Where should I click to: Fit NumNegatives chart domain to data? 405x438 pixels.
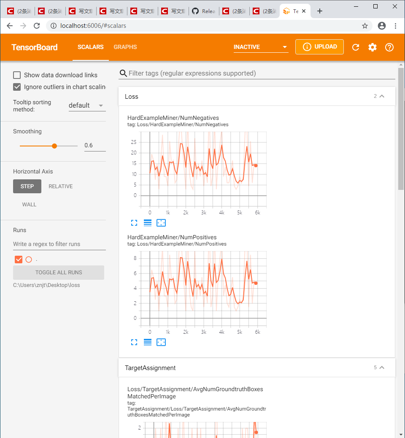click(161, 222)
